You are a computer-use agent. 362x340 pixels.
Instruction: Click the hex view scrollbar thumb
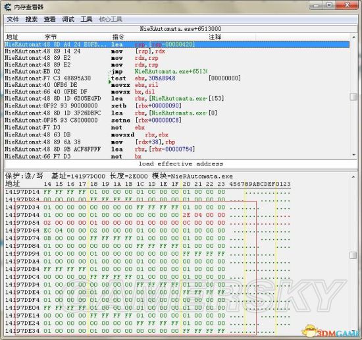353,255
